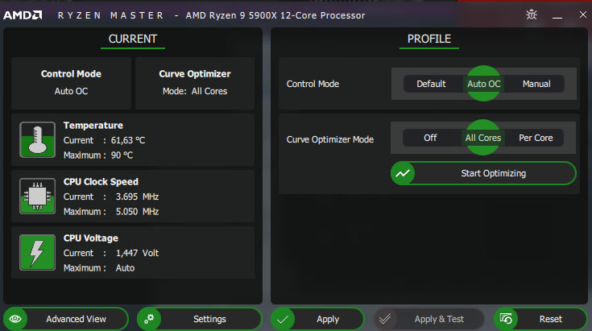
Task: Apply the profile changes
Action: [x=317, y=319]
